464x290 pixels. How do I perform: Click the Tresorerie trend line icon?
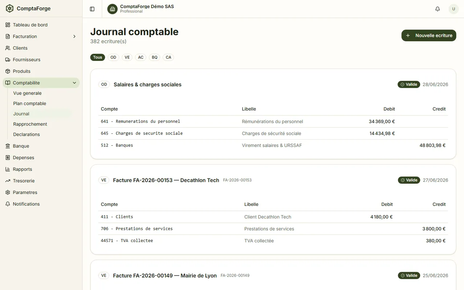point(8,181)
